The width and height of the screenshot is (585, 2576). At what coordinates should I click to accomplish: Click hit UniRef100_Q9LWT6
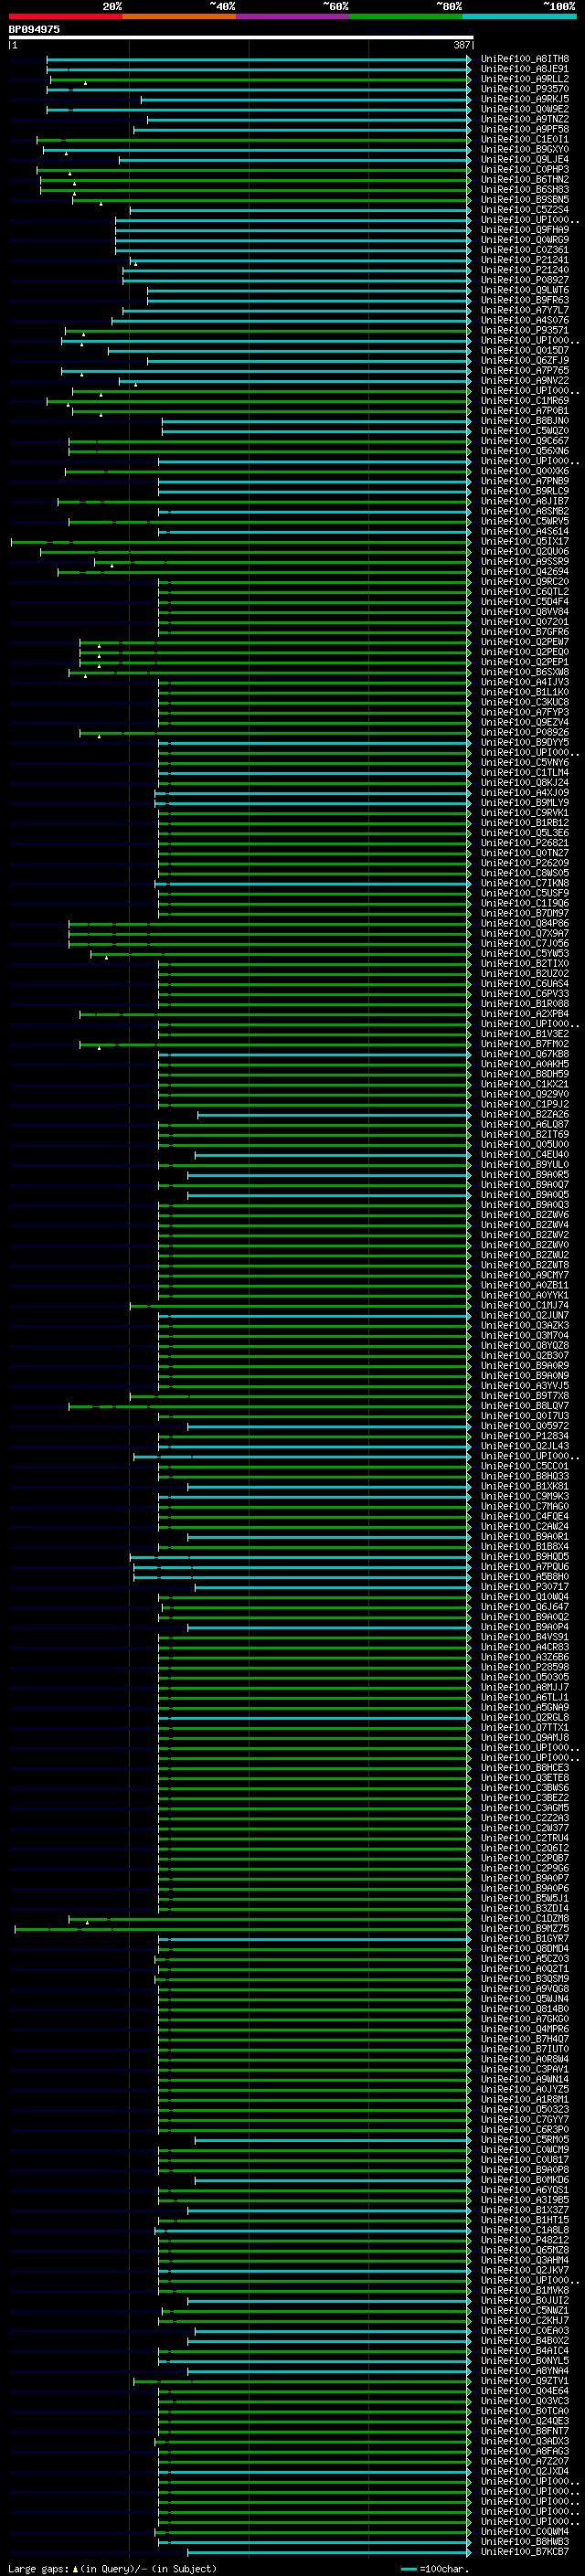524,290
